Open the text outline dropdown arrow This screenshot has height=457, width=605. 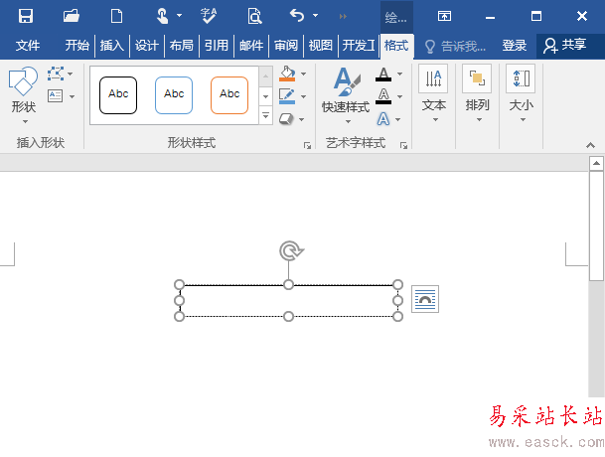click(400, 96)
